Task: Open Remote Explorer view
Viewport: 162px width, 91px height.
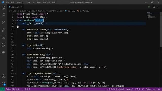Action: (3, 37)
